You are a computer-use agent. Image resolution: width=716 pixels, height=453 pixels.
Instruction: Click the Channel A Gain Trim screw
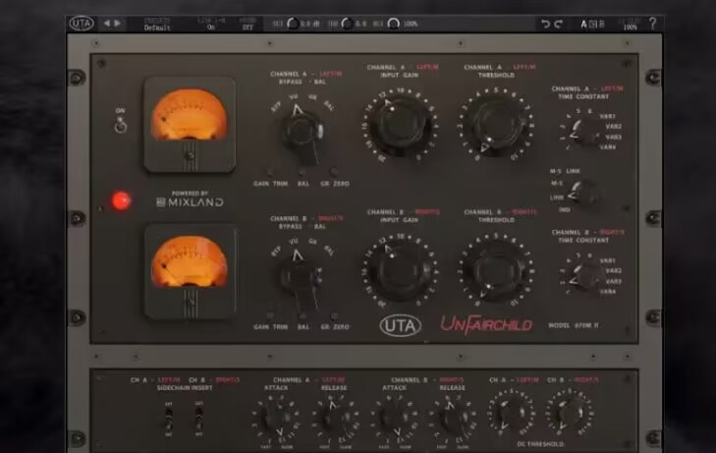coord(270,173)
